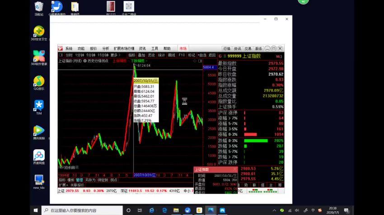The width and height of the screenshot is (384, 215).
Task: Click the Windows taskbar search box
Action: (82, 210)
